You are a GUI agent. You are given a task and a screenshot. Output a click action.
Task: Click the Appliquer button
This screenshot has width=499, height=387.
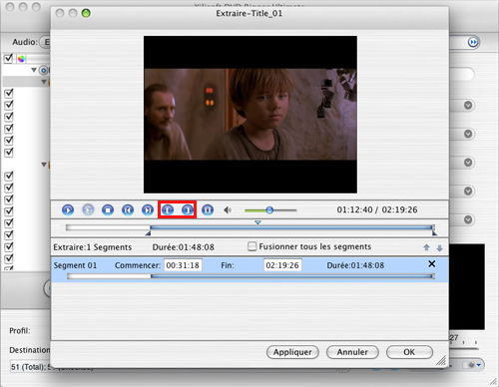292,352
